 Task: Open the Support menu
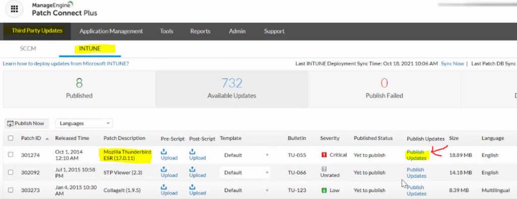tap(274, 31)
